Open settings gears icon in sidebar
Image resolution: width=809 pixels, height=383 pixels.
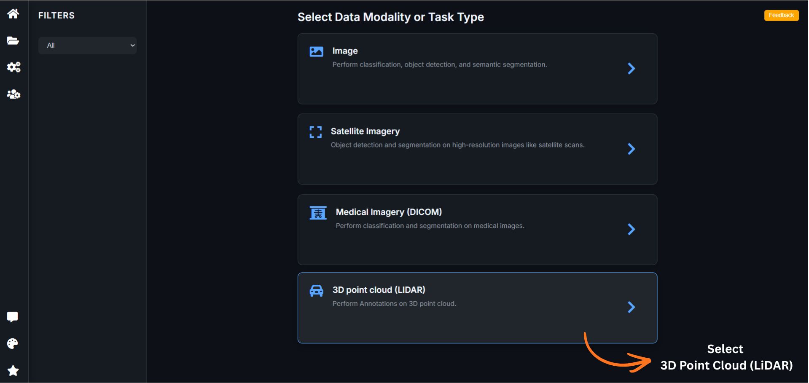tap(13, 67)
